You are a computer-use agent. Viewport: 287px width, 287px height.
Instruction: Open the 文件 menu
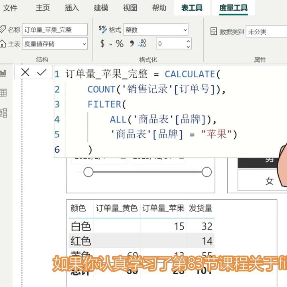tap(10, 8)
